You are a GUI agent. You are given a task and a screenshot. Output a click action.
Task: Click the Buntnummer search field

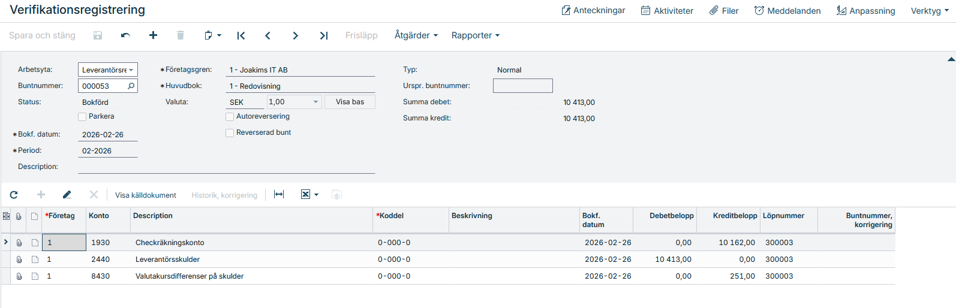(x=103, y=86)
